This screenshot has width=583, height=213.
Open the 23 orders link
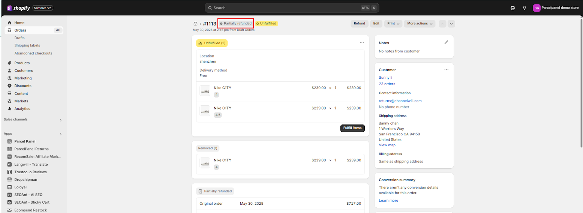coord(387,84)
